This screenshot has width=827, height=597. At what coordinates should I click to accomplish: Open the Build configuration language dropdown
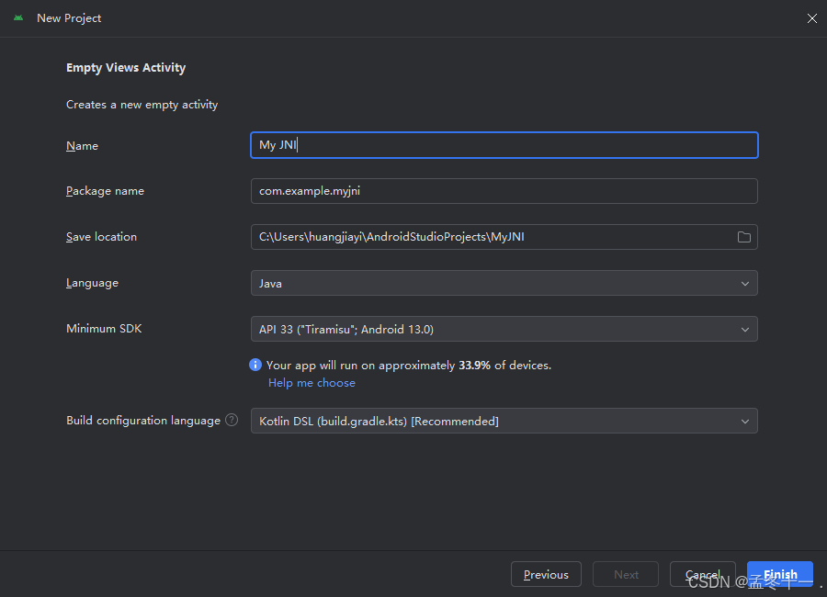coord(504,421)
